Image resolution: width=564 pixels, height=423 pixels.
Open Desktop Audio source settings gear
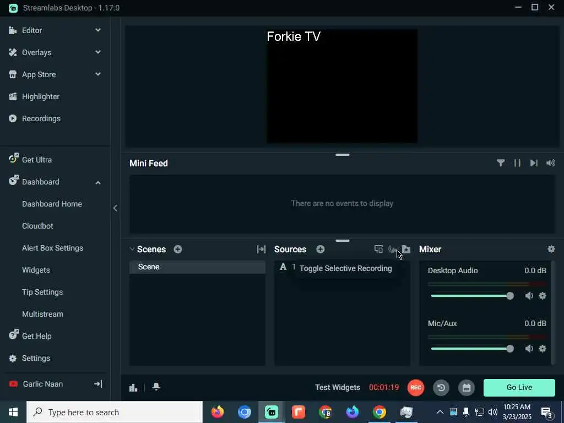coord(543,296)
